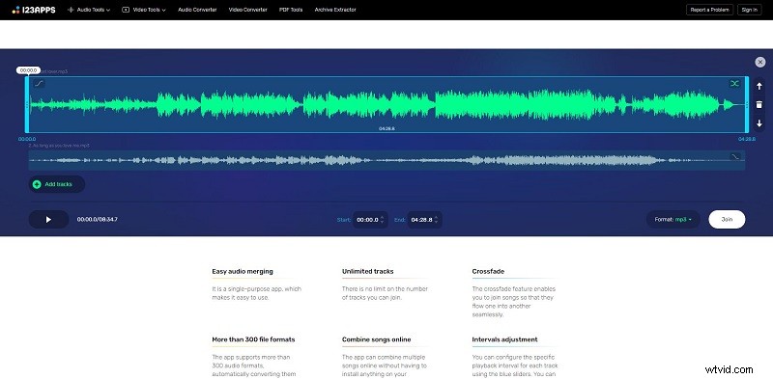Click the Sign In button

750,10
